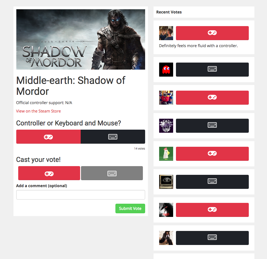Click the keyboard icon next to the laptop-eye avatar

(x=212, y=182)
